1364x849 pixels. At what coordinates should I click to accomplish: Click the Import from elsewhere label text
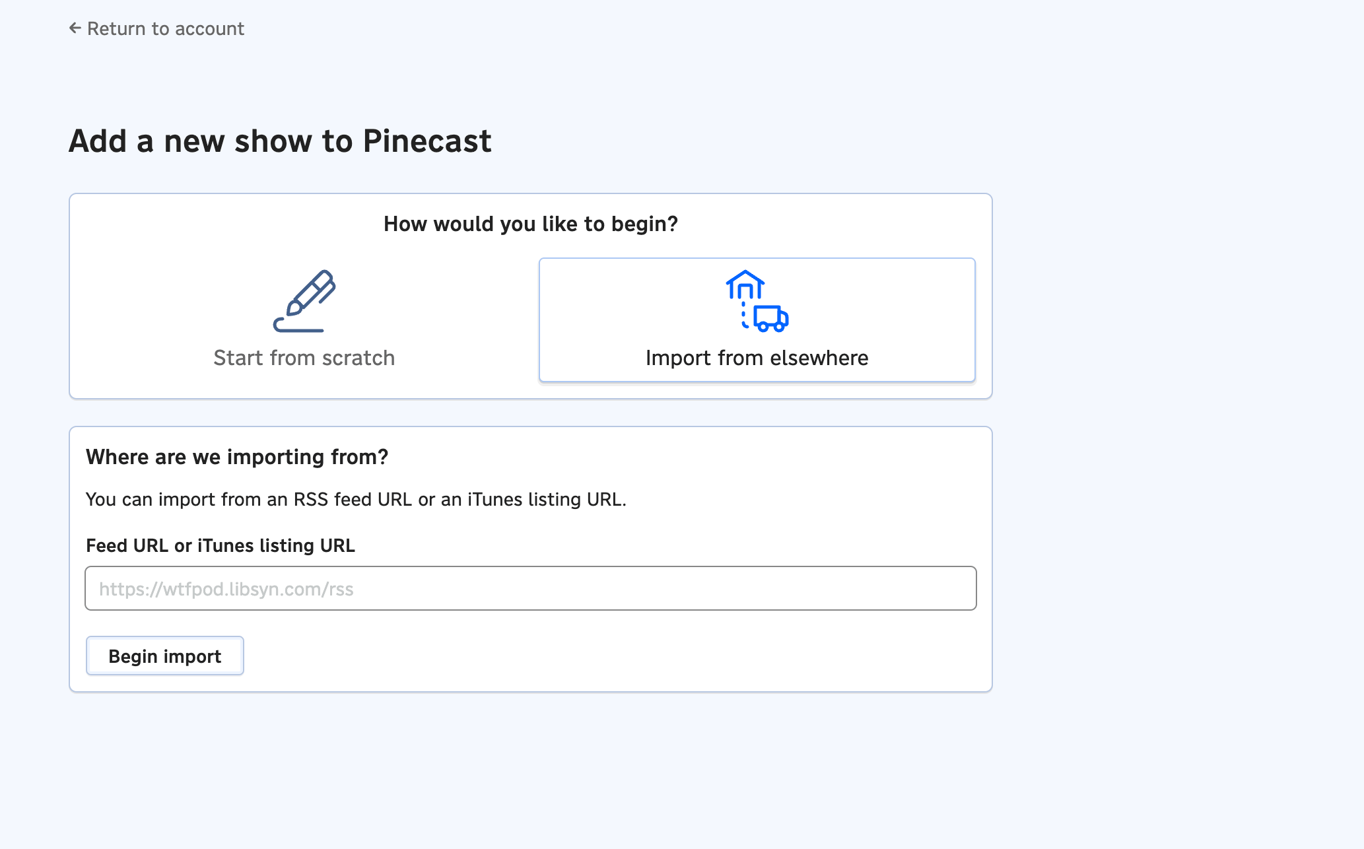tap(757, 358)
